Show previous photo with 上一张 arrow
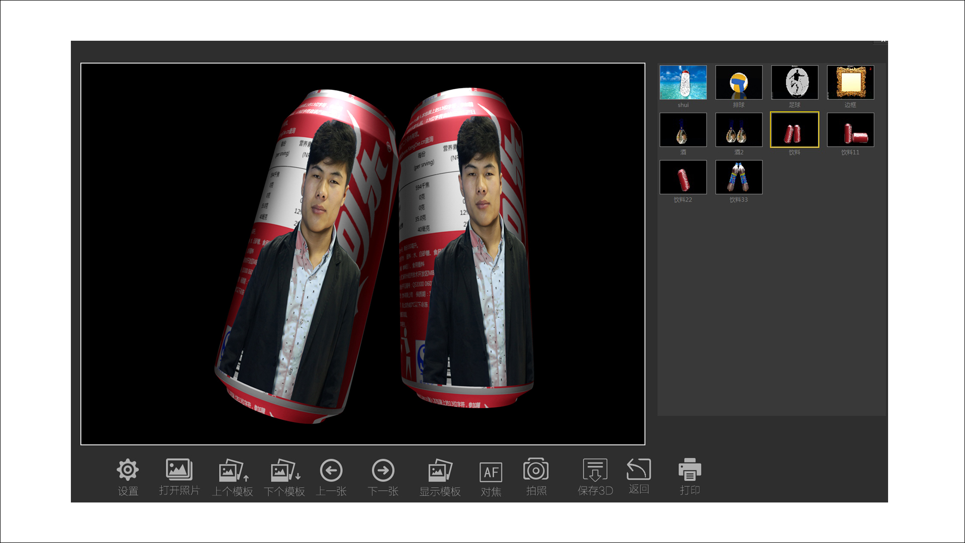 click(x=331, y=471)
